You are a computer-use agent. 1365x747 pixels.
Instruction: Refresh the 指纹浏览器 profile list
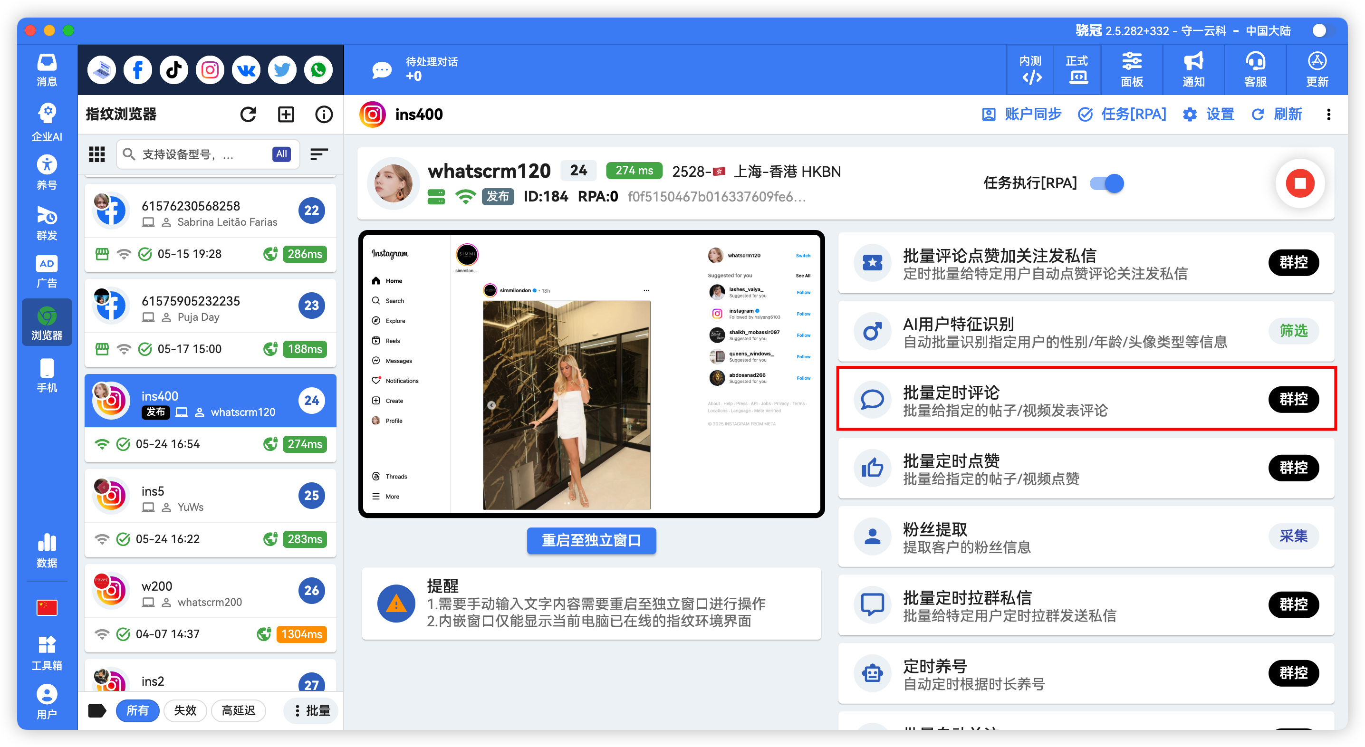248,114
